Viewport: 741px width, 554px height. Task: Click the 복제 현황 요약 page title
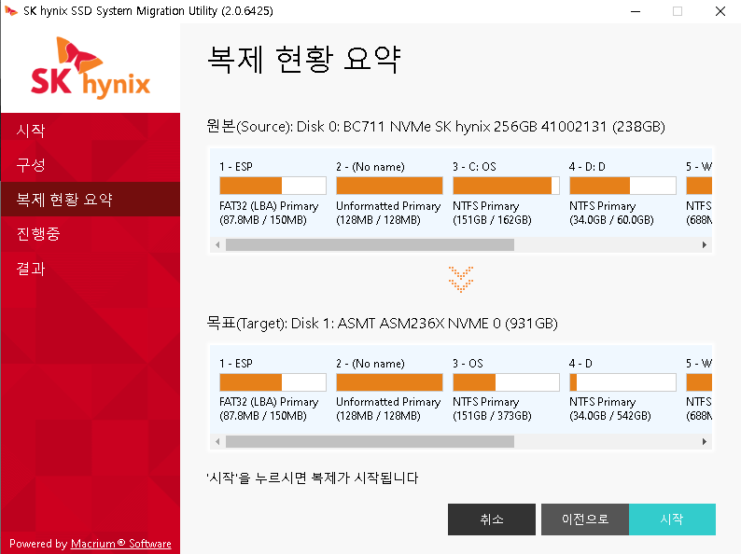(304, 60)
